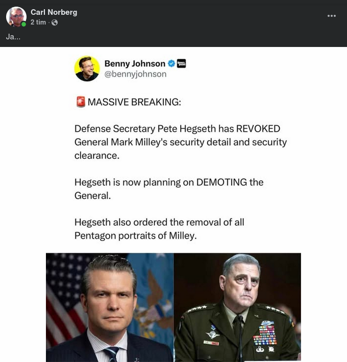
Task: Click Benny Johnson's round avatar
Action: click(87, 68)
